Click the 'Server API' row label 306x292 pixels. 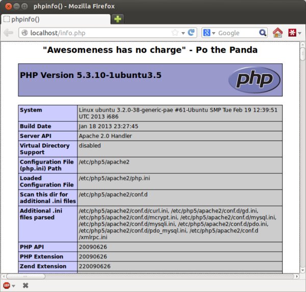36,136
